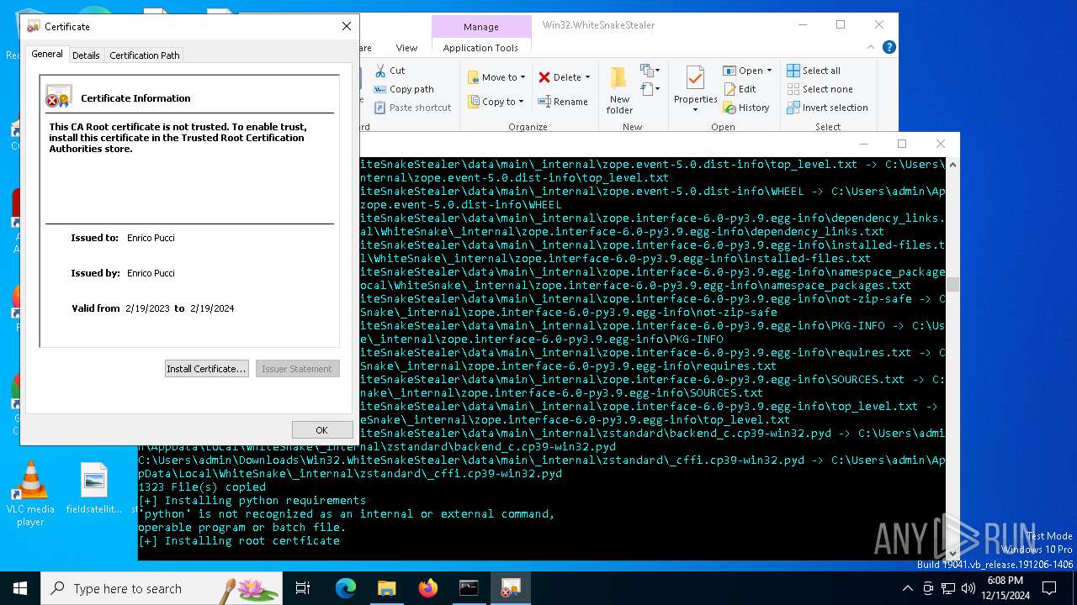
Task: Click Invert selection in ribbon
Action: point(827,108)
